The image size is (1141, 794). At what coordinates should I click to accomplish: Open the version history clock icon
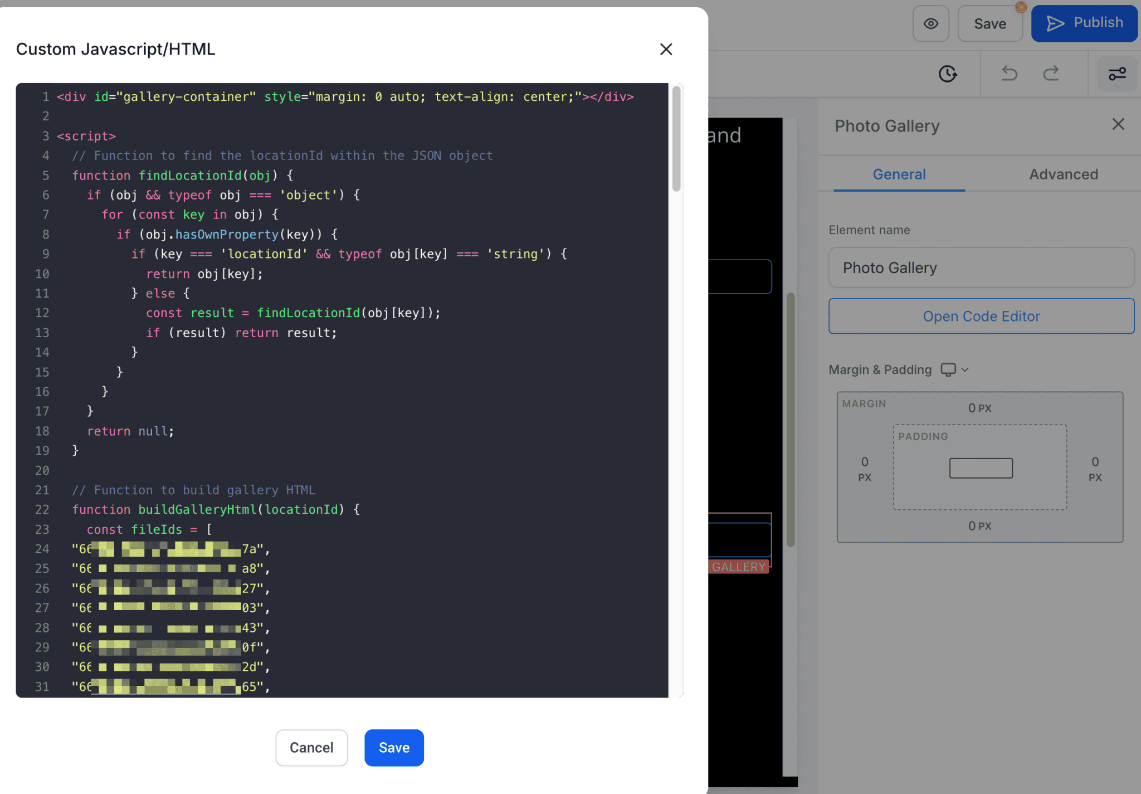point(947,74)
